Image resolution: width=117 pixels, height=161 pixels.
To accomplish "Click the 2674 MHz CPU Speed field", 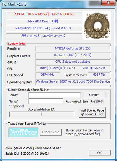I will point(47,75).
